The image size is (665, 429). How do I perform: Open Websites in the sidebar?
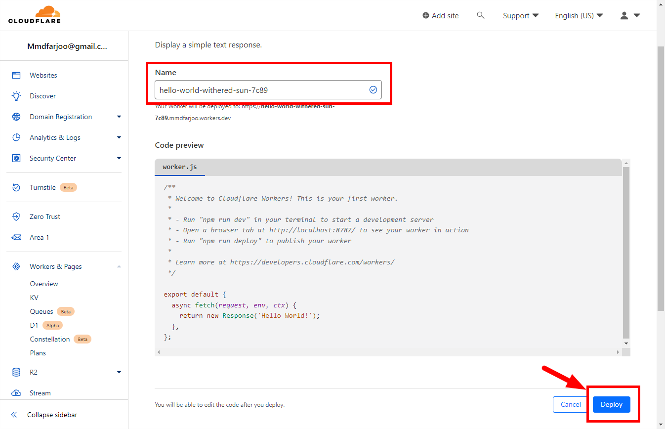coord(43,75)
